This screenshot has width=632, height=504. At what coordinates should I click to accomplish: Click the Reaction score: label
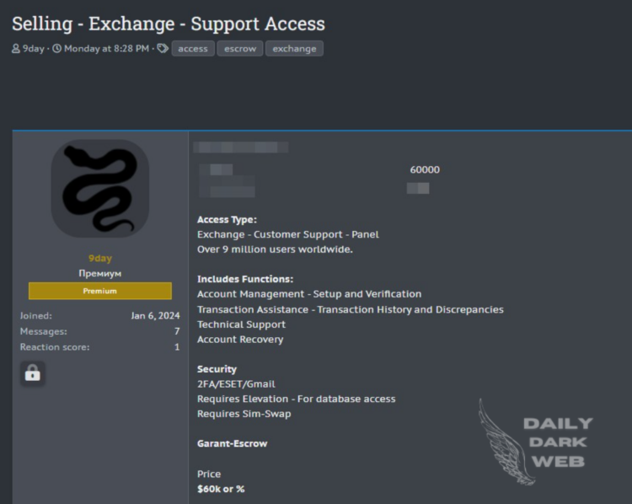[x=55, y=347]
